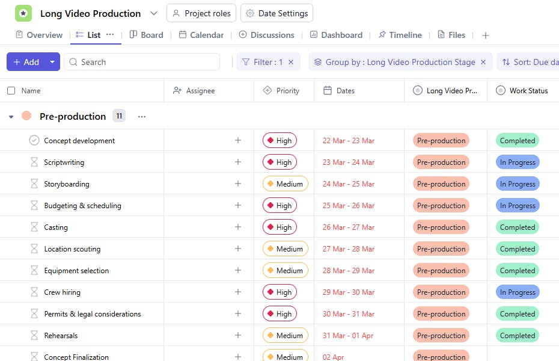Viewport: 559px width, 361px height.
Task: Click hourglass icon beside Storyboarding task
Action: [x=34, y=184]
